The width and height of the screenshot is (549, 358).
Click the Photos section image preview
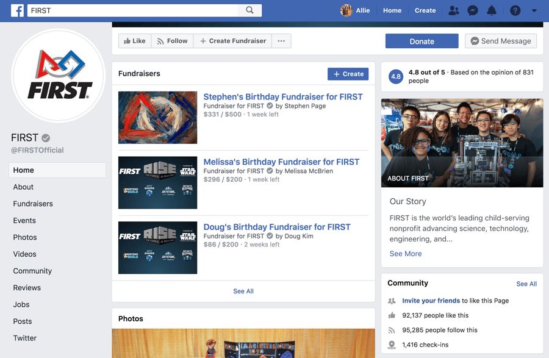(243, 343)
